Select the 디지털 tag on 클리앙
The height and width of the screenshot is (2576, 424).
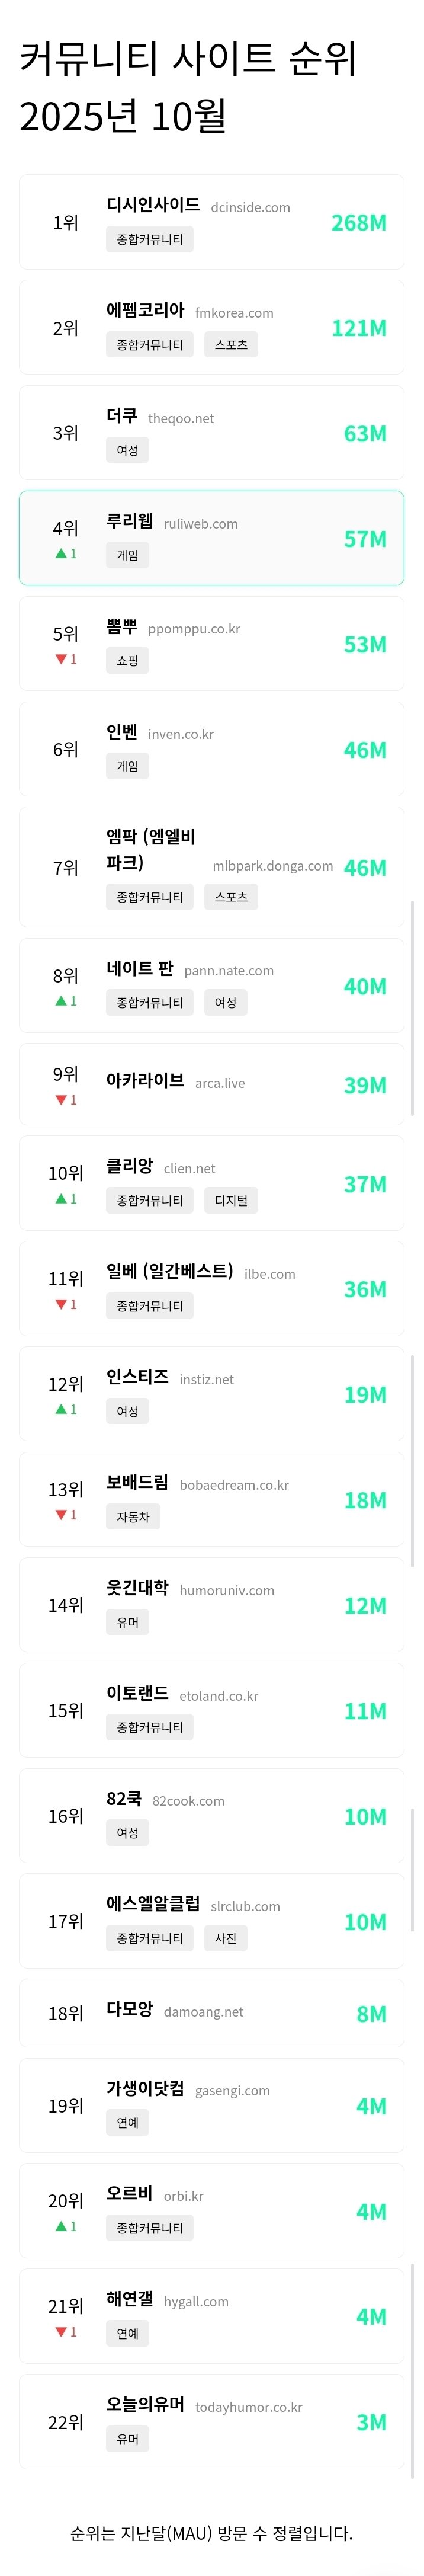[231, 1200]
